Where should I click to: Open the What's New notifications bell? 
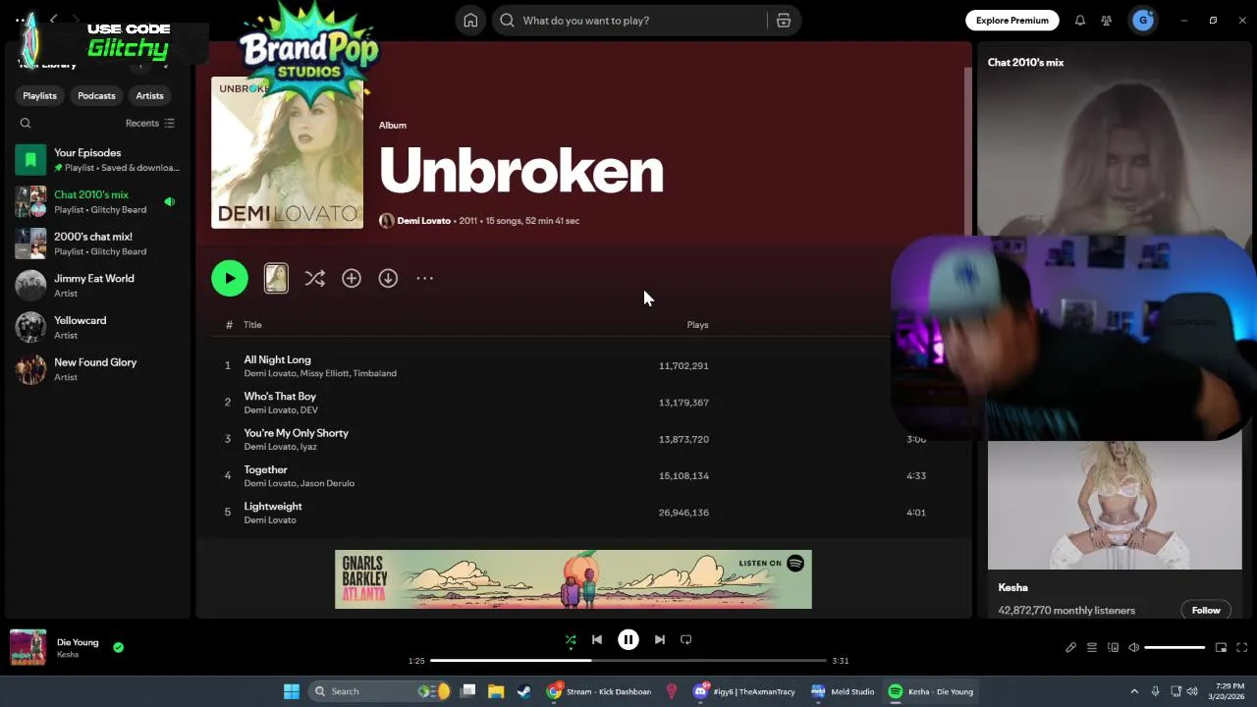[x=1080, y=21]
